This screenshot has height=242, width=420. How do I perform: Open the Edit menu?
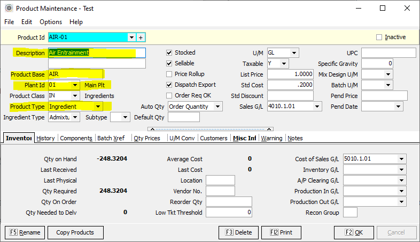point(27,22)
